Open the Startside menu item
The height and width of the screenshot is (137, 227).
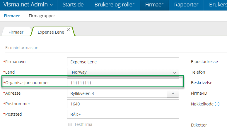tap(73, 5)
